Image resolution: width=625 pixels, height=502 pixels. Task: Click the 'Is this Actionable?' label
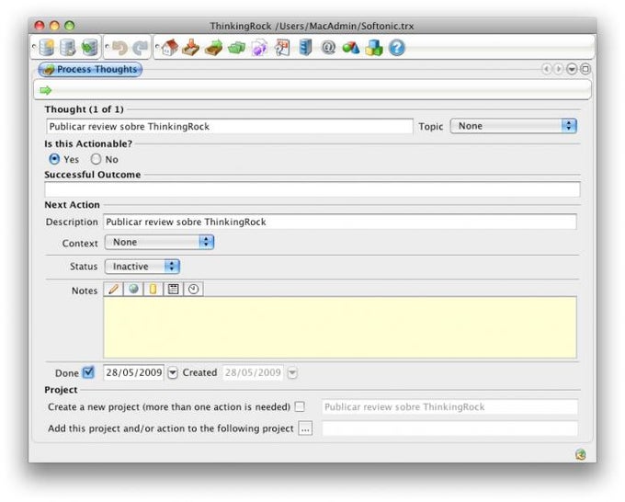point(88,144)
